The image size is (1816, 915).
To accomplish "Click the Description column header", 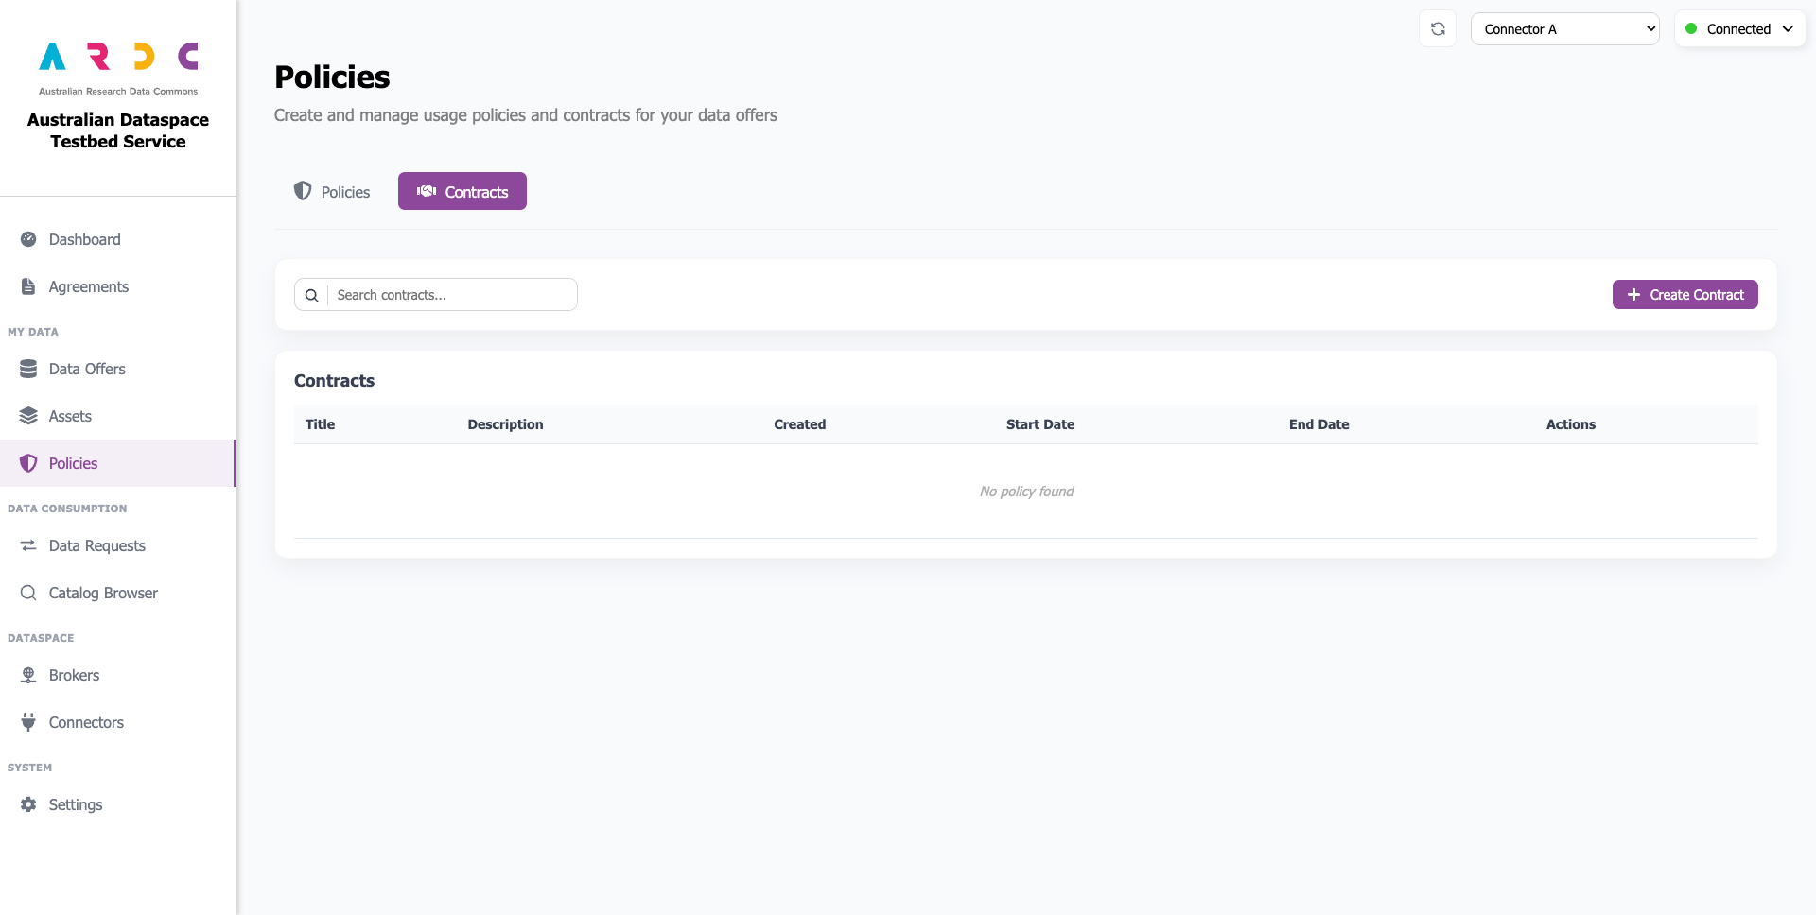I will point(505,424).
